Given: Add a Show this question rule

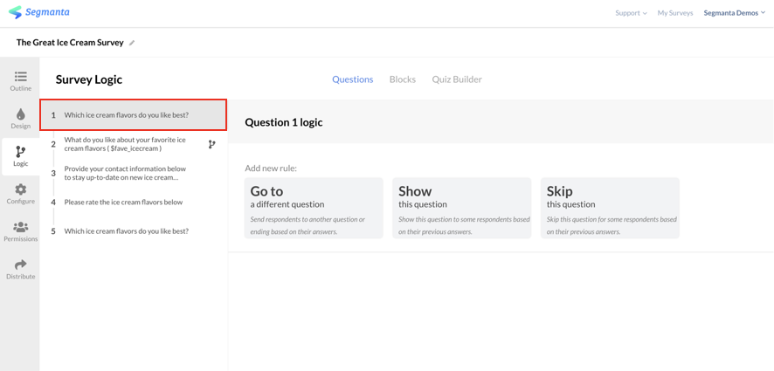Looking at the screenshot, I should tap(461, 208).
